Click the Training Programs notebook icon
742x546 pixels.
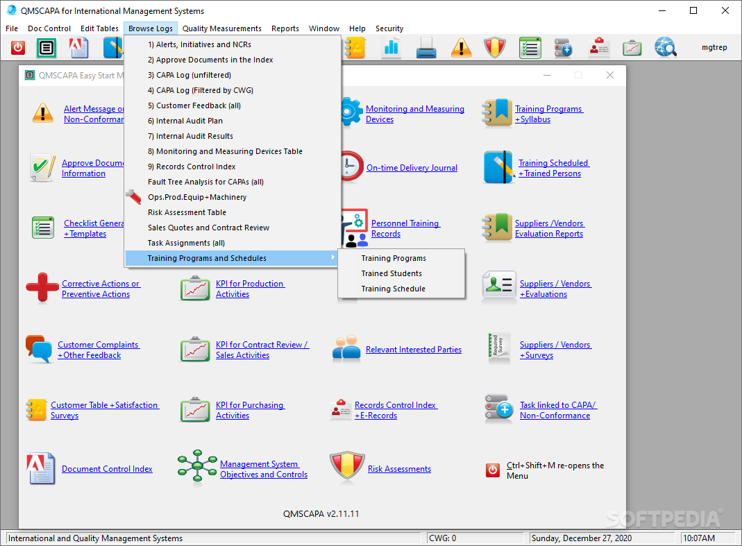(x=498, y=112)
